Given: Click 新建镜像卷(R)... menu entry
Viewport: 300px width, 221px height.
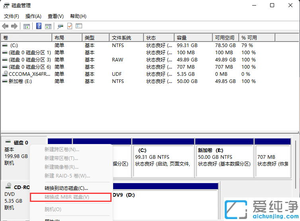Looking at the screenshot, I should 71,167.
